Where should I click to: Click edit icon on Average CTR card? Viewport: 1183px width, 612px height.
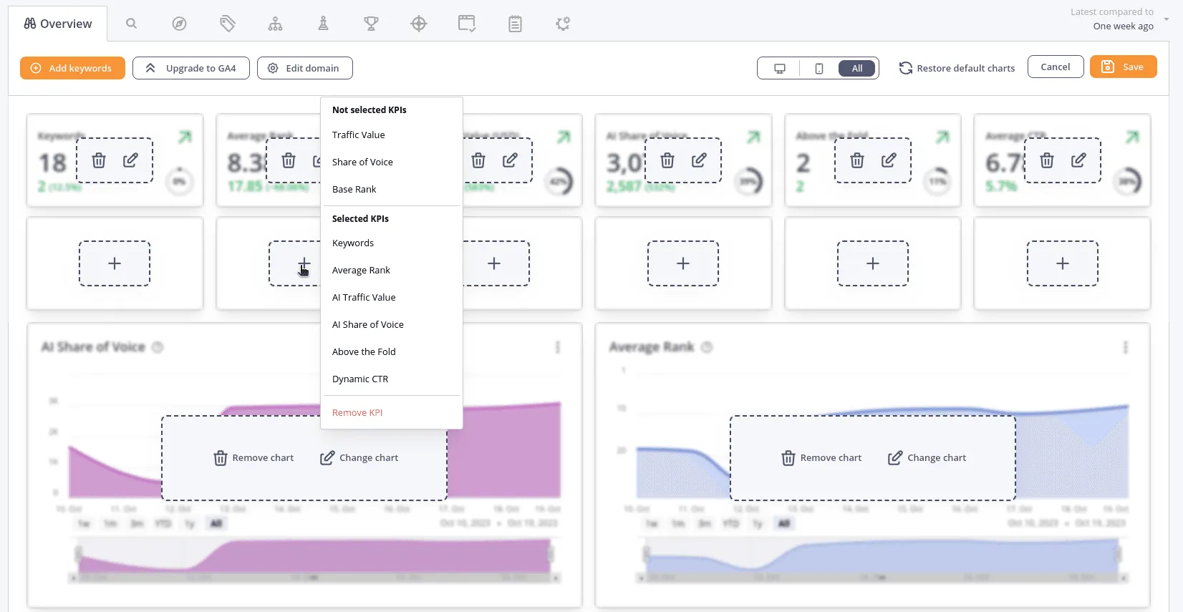(x=1078, y=160)
